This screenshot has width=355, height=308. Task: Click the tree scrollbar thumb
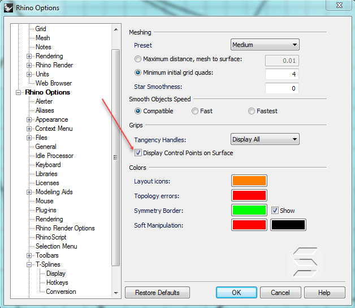[116, 157]
